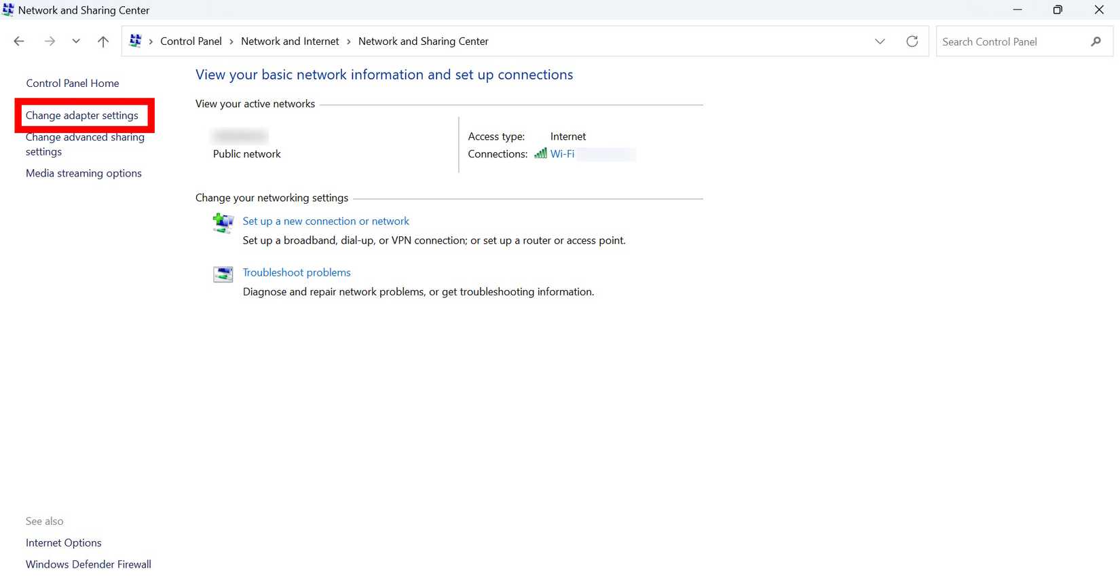1120x586 pixels.
Task: Open Troubleshoot problems link
Action: [297, 272]
